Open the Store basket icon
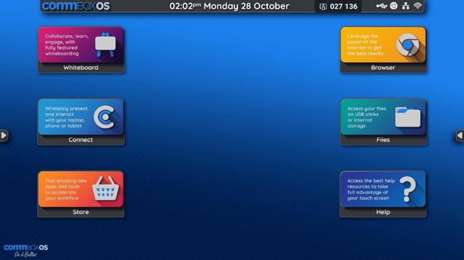Image resolution: width=464 pixels, height=260 pixels. point(105,189)
